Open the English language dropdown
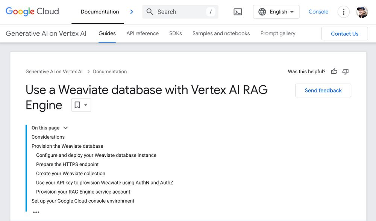Image resolution: width=376 pixels, height=221 pixels. pos(276,12)
